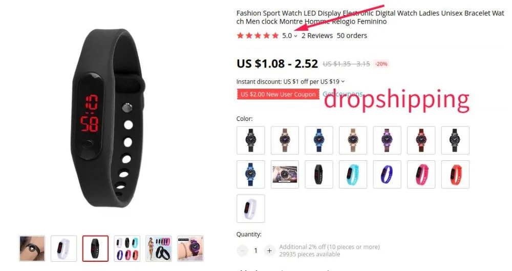View the running woman gallery thumbnail
Image resolution: width=512 pixels, height=271 pixels.
tap(159, 248)
